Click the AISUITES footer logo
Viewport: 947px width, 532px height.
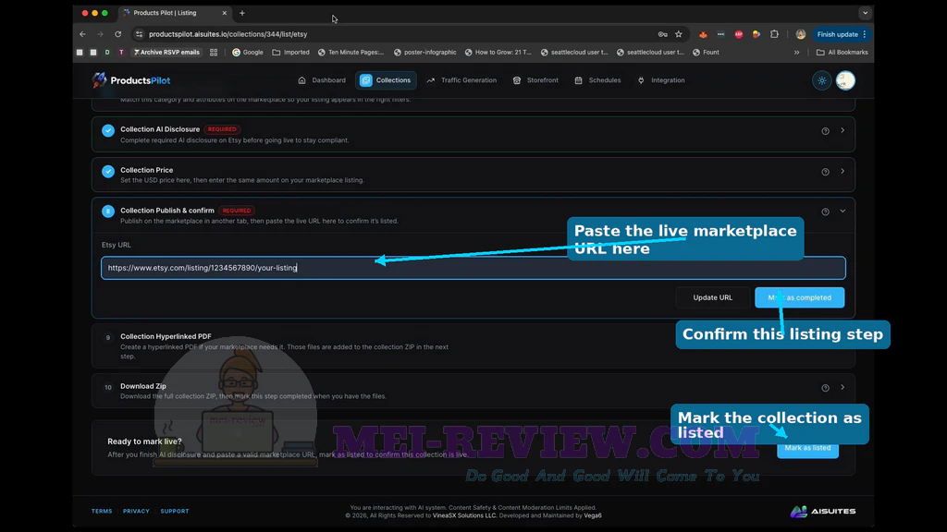822,511
